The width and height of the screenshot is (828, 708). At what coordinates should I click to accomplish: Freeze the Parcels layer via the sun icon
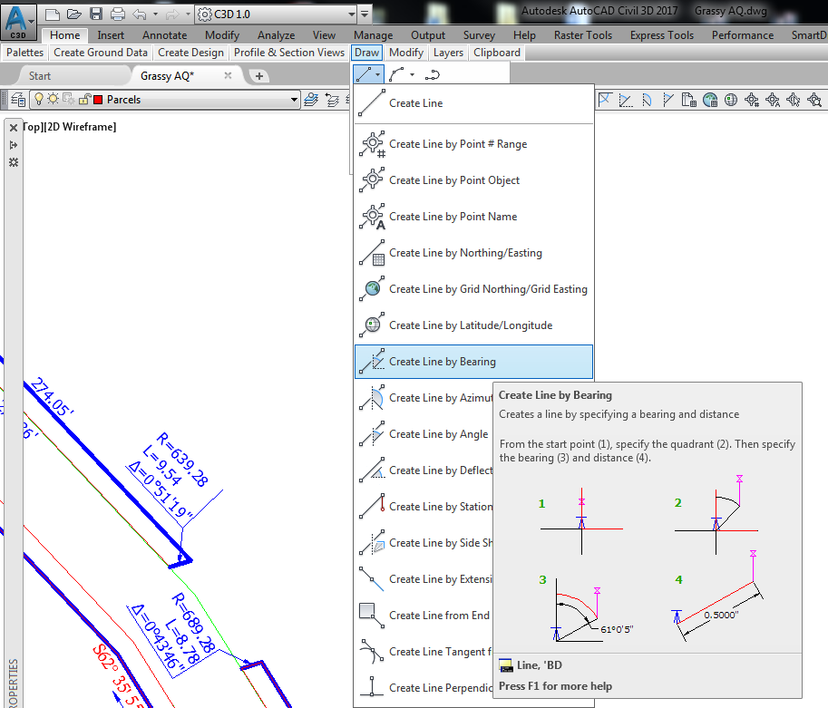(54, 100)
